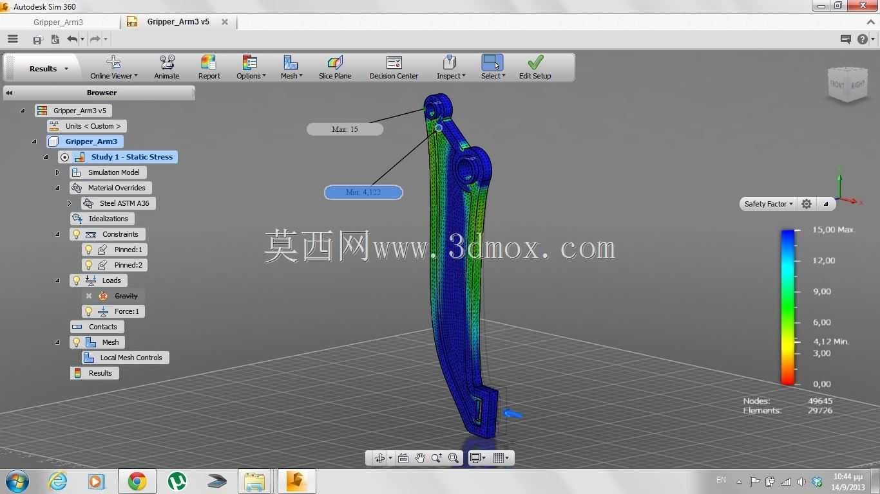Click the Mesh toolbar icon
880x494 pixels.
[291, 62]
